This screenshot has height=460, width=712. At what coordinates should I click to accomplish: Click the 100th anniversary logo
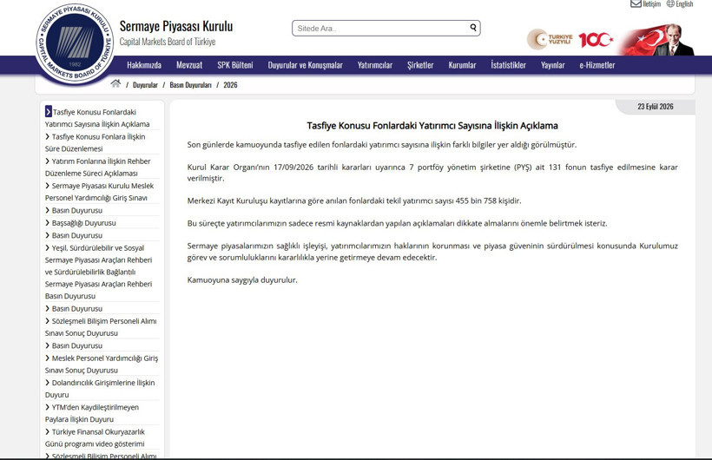pos(596,40)
